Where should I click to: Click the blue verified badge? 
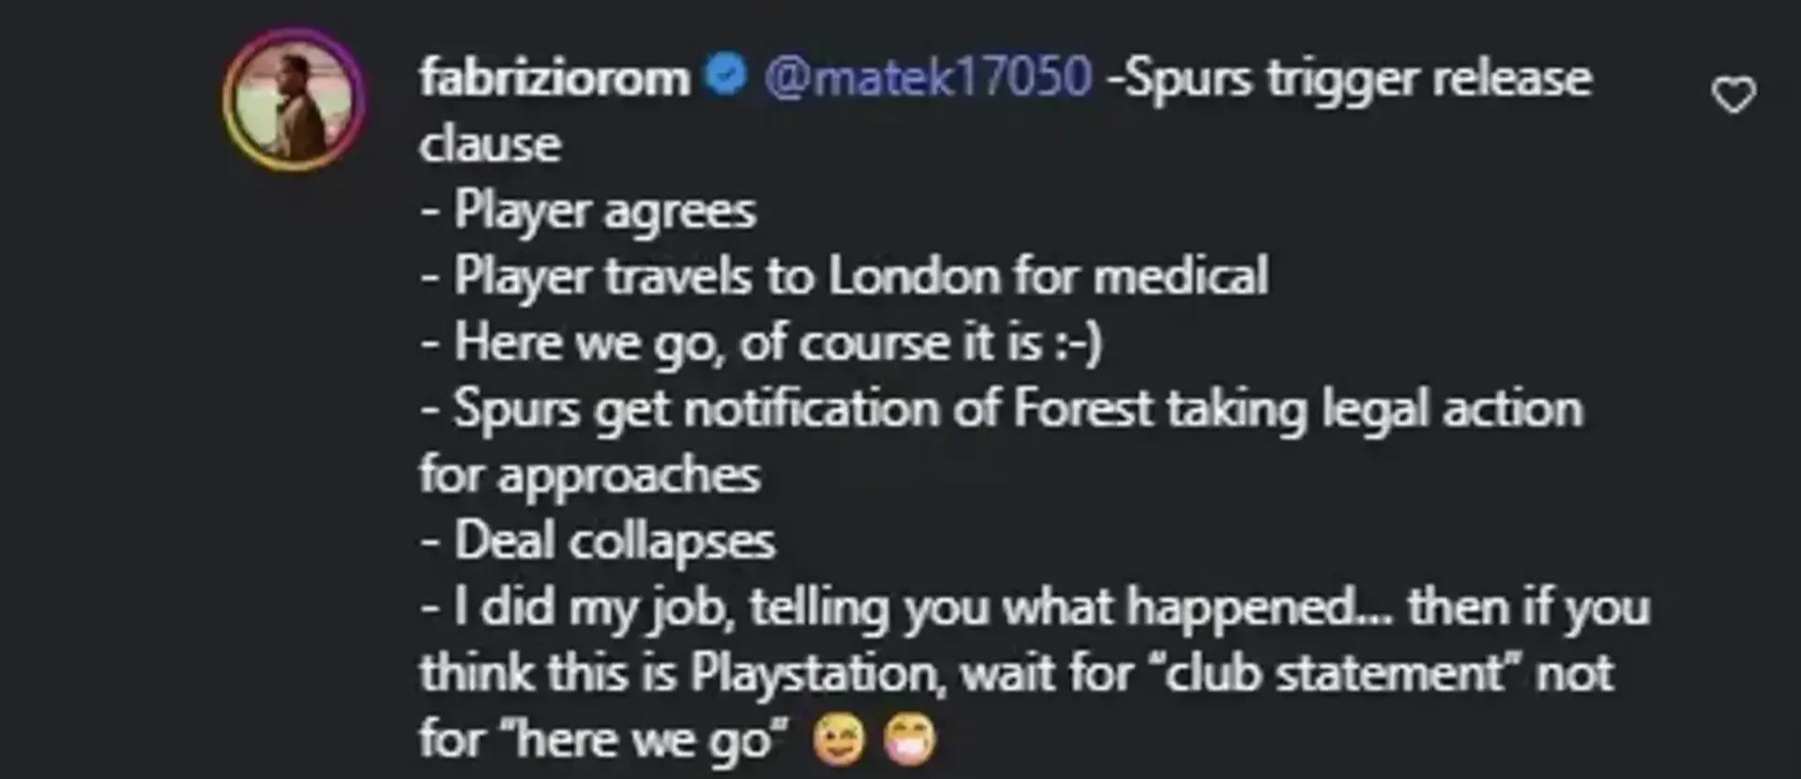pos(725,75)
